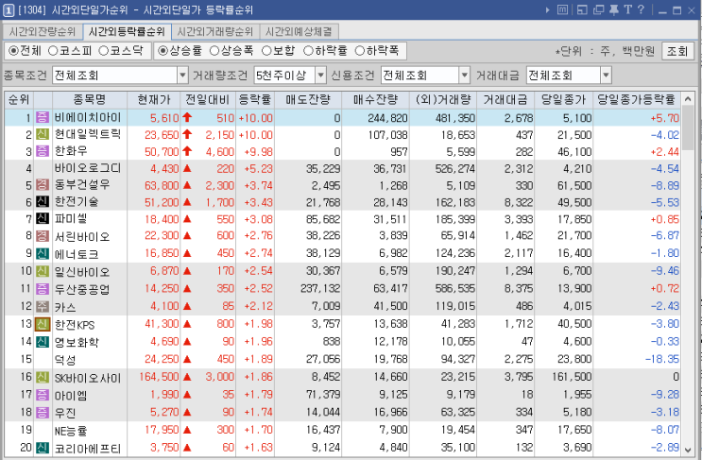Viewport: 702px width, 460px height.
Task: Pin the window using the pushpin icon
Action: coord(614,9)
